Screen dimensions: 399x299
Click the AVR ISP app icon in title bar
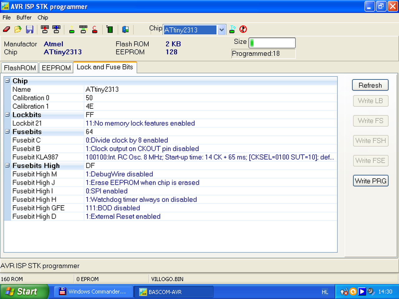pos(5,6)
